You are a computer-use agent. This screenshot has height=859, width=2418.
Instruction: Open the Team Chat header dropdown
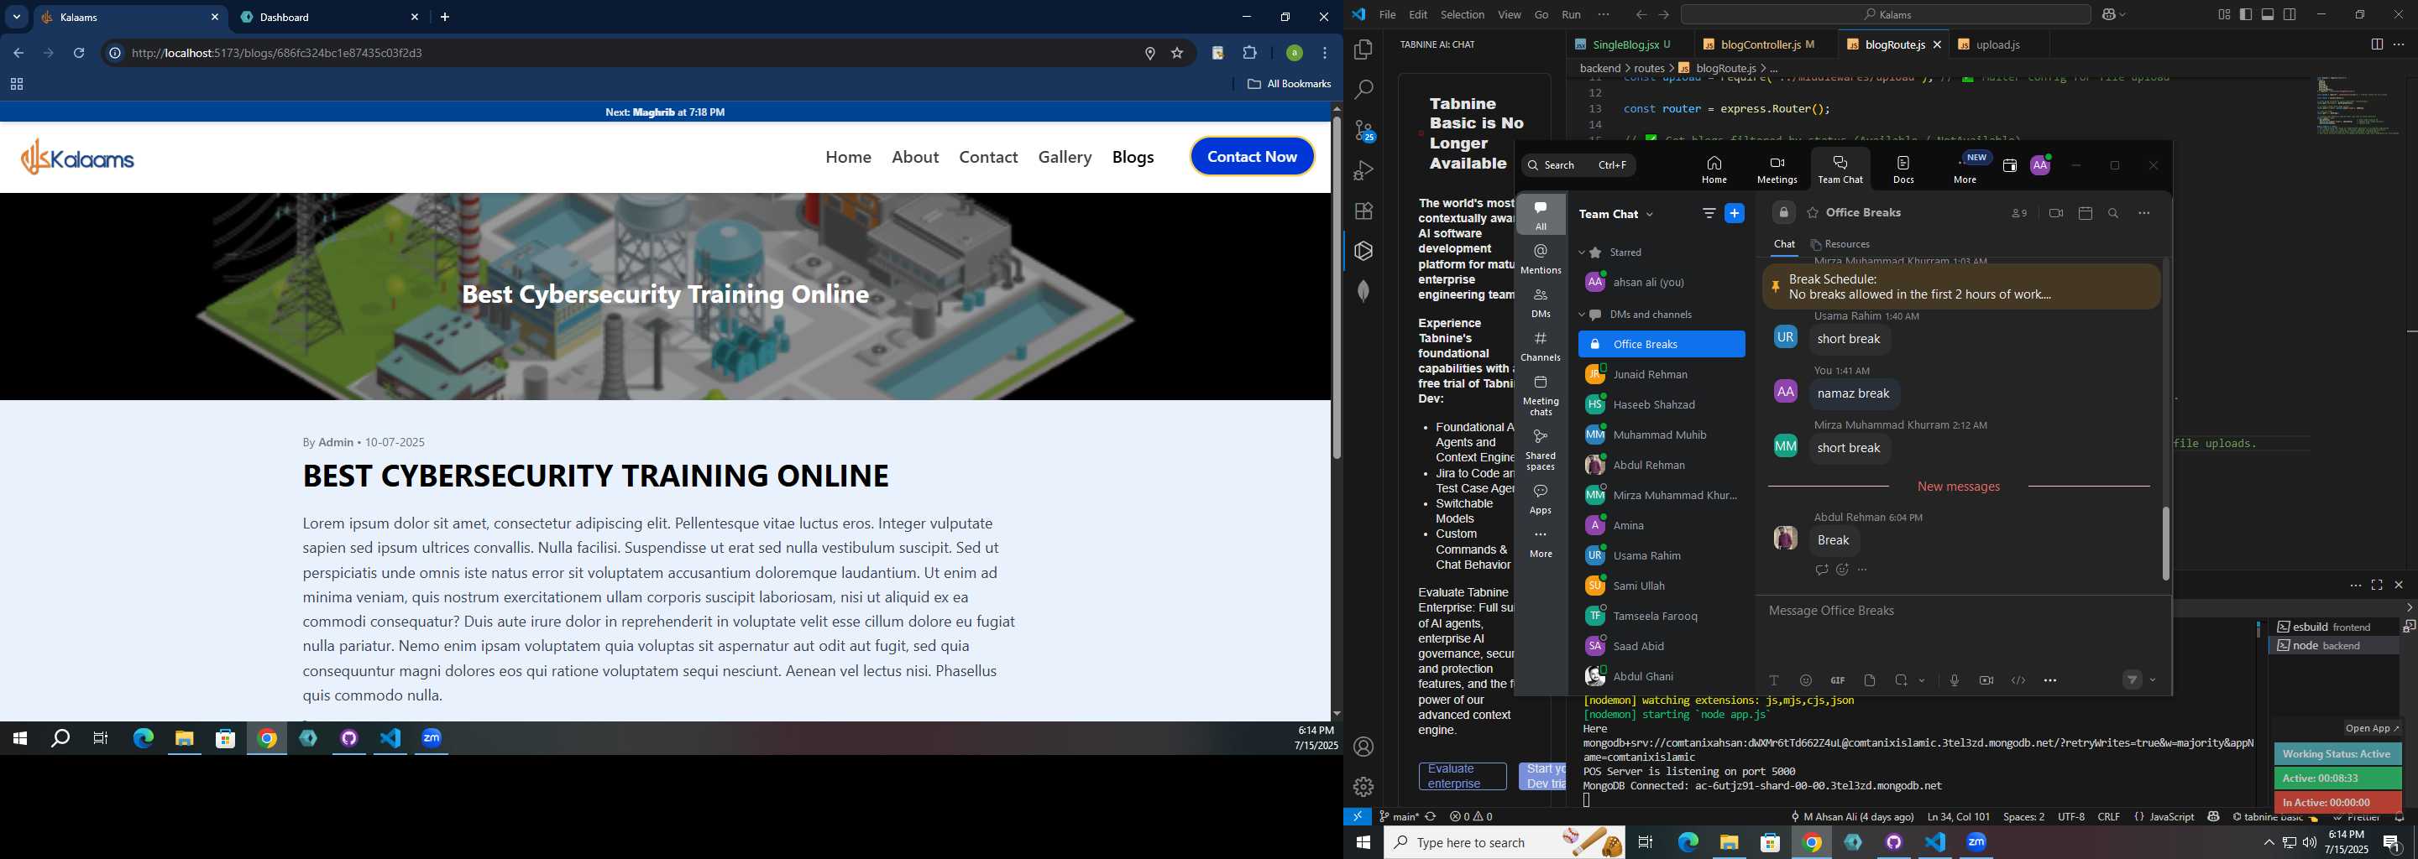[x=1649, y=215]
